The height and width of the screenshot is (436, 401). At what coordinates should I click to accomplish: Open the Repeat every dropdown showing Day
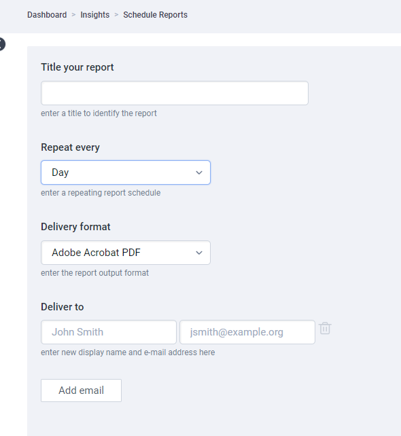tap(126, 172)
